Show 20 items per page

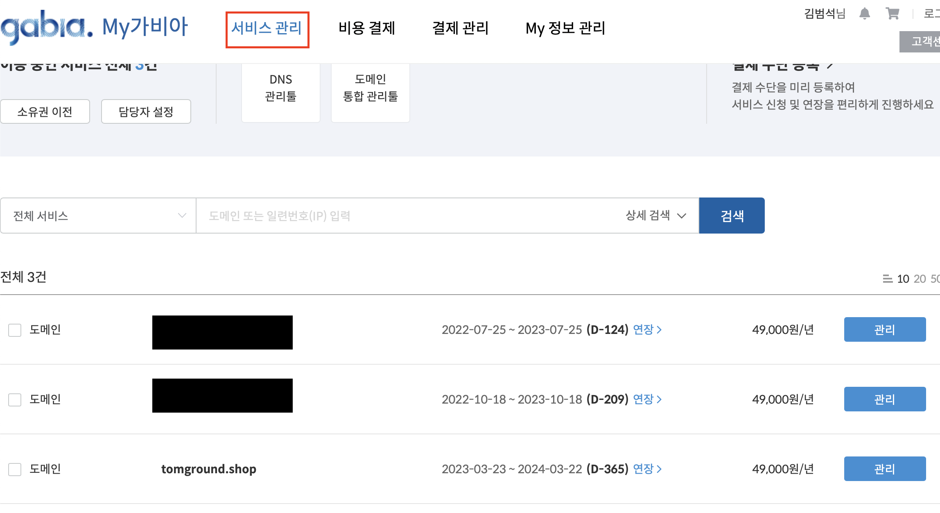920,279
